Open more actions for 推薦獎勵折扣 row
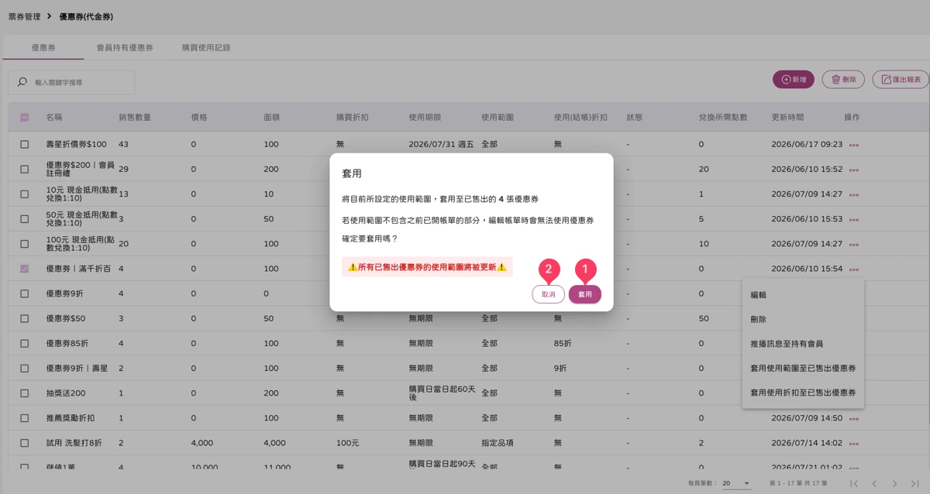 point(854,418)
